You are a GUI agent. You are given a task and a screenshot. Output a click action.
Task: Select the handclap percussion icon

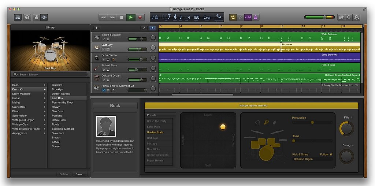tap(275, 122)
